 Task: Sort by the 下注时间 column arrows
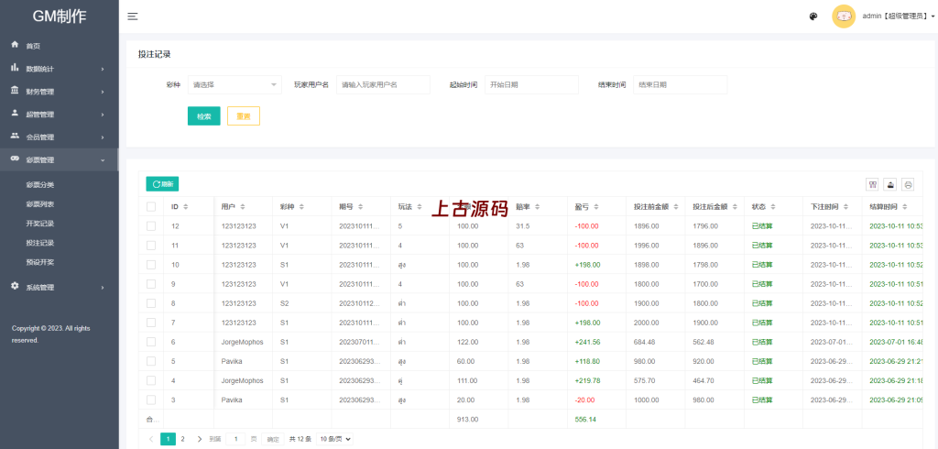click(845, 206)
